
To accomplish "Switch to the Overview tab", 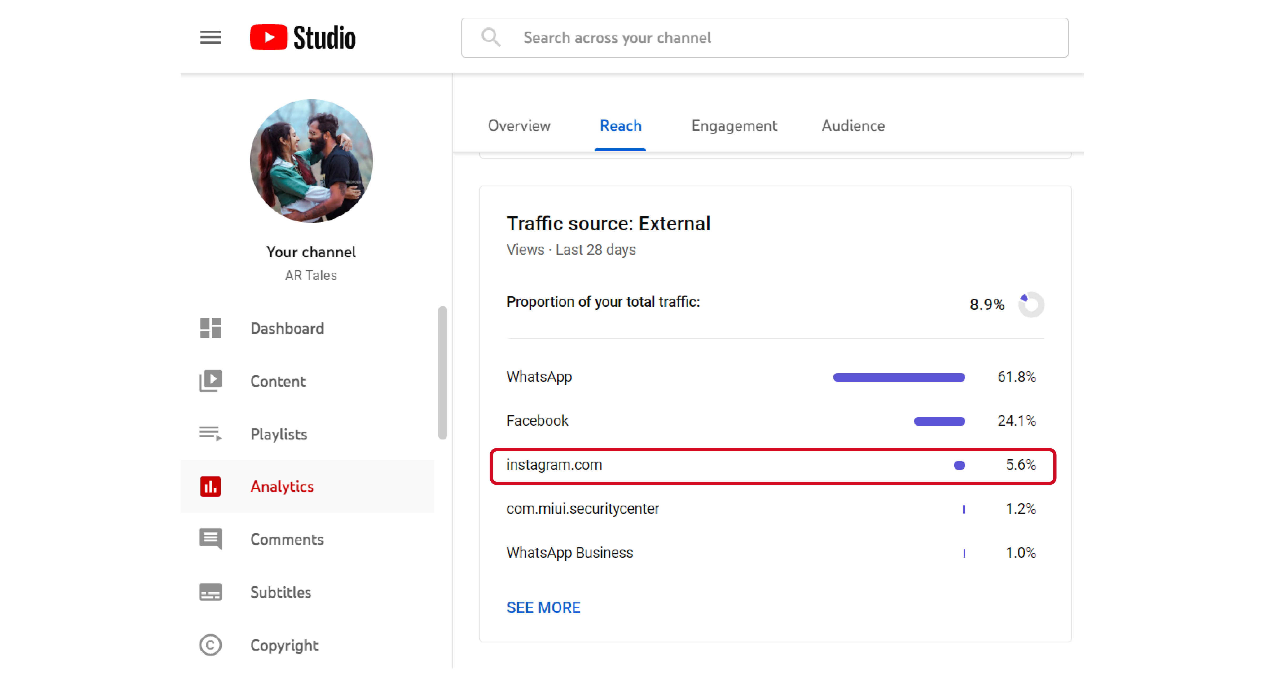I will click(x=519, y=126).
